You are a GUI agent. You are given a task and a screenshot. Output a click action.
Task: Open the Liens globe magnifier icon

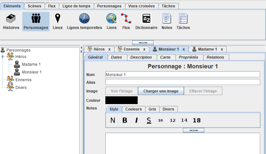tap(112, 18)
